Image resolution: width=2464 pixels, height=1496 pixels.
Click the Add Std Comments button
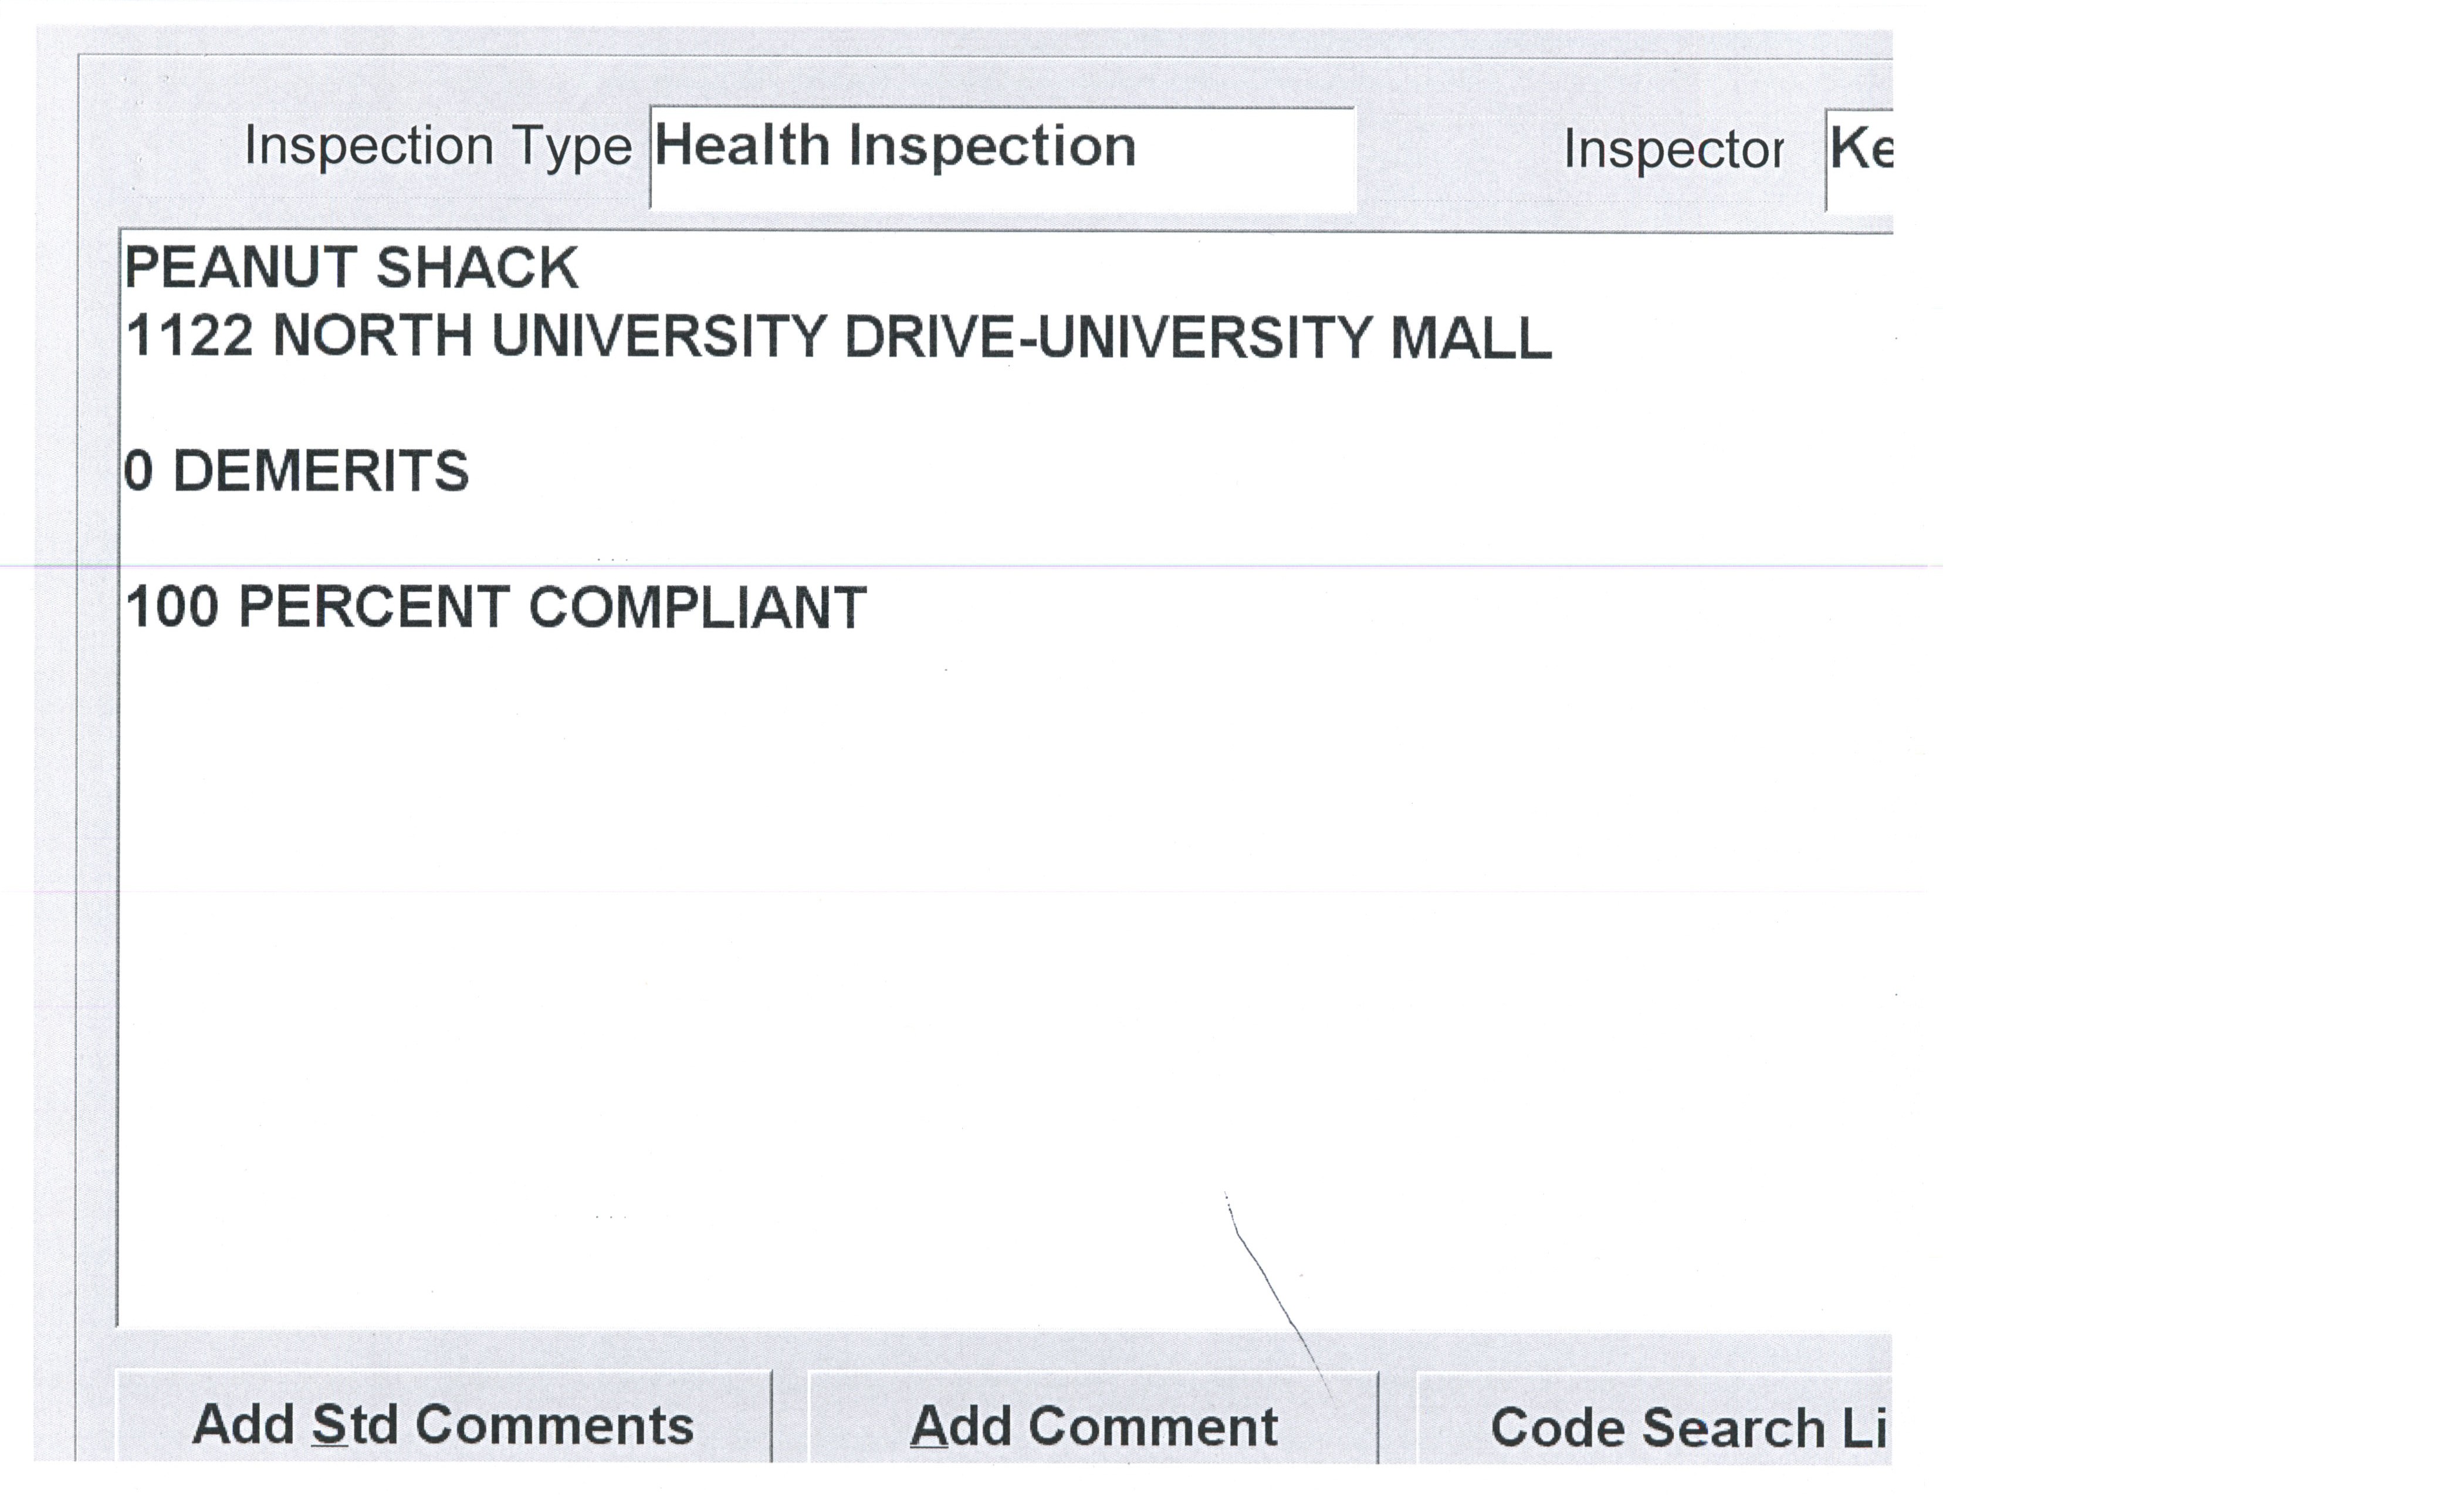[443, 1423]
